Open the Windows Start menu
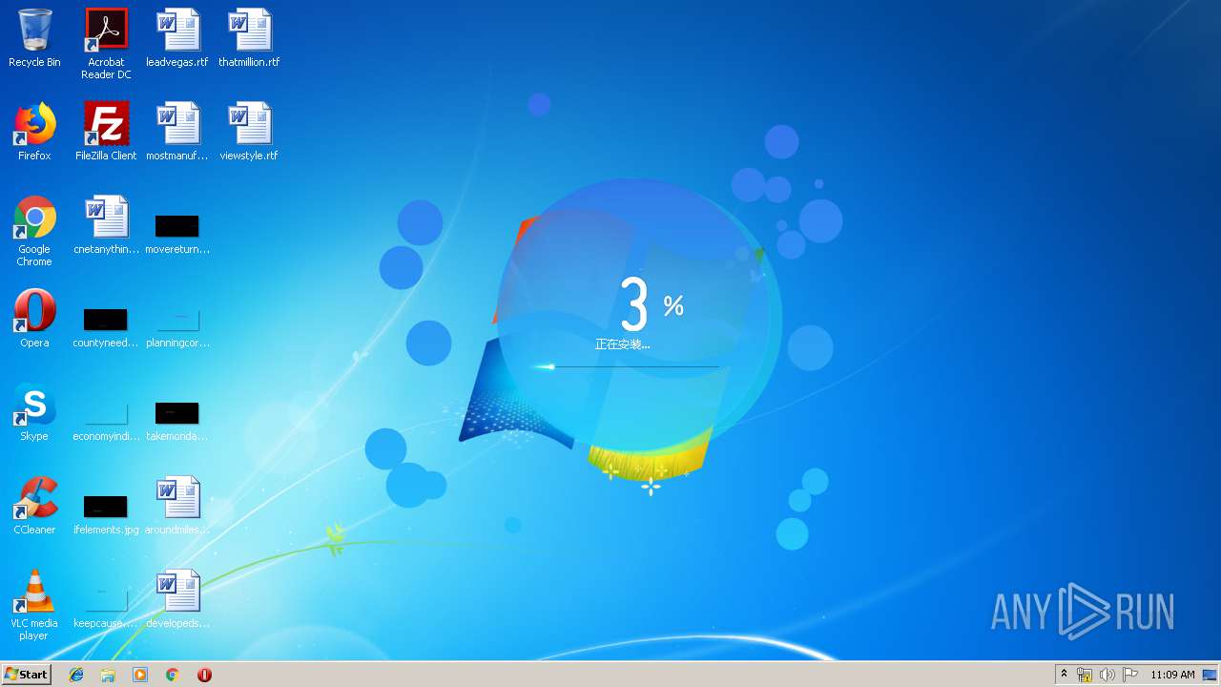Screen dimensions: 1221x687 coord(27,674)
